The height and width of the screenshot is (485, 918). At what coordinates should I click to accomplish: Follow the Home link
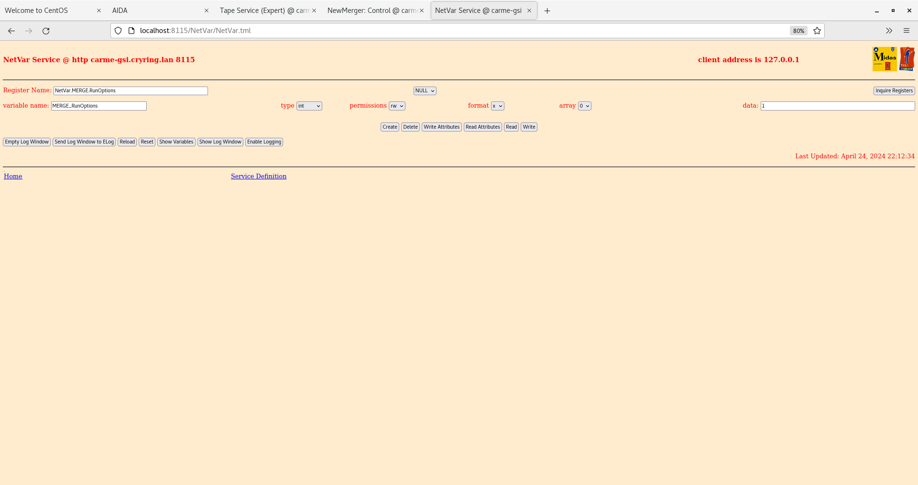[13, 176]
